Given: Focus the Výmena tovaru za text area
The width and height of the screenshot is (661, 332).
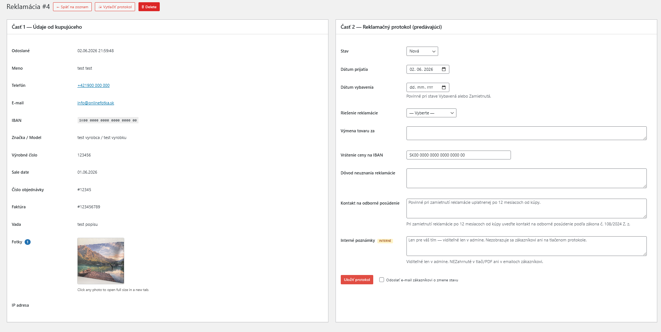Looking at the screenshot, I should [526, 133].
